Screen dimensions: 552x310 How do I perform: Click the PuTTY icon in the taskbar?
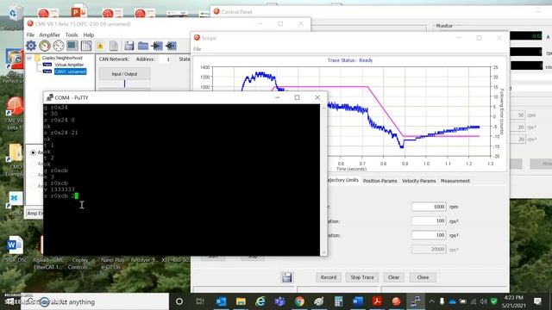(416, 301)
